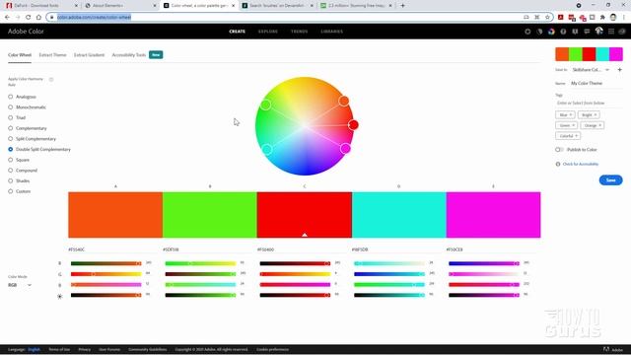Select the Analogous harmony rule
Viewport: 631px width, 355px height.
(x=11, y=97)
